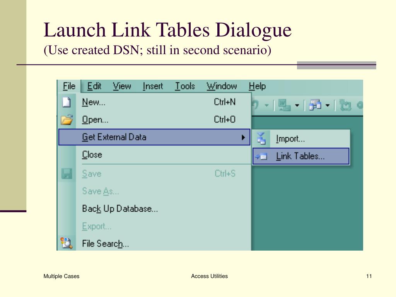Click the Link Tables arrow-table icon
Viewport: 396px width, 297px height.
coord(261,157)
